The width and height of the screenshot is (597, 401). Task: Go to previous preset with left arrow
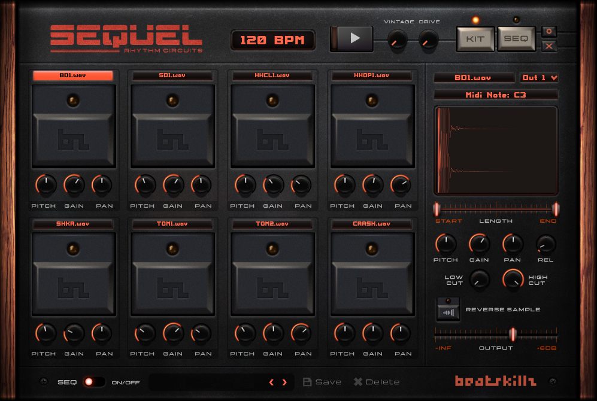[x=271, y=382]
